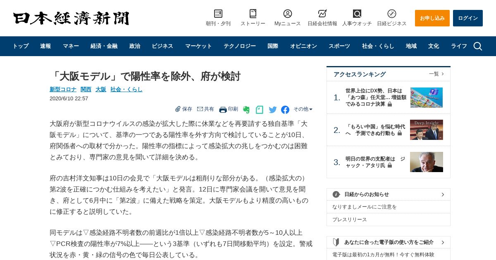Screen dimensions: 496x260
Task: Select 地域 in navigation bar
Action: [411, 46]
